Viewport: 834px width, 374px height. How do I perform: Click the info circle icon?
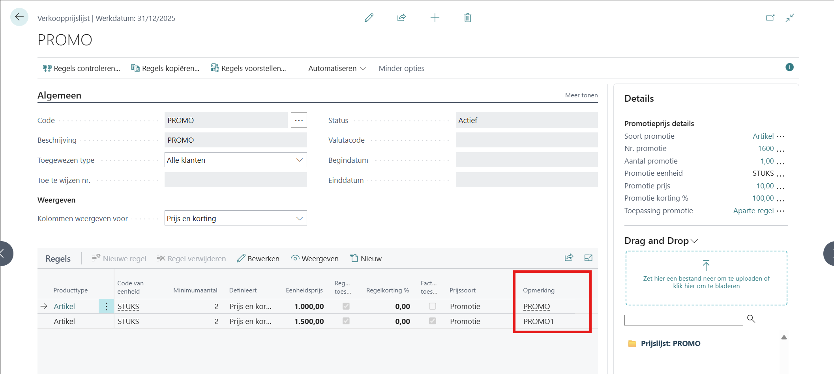click(789, 67)
